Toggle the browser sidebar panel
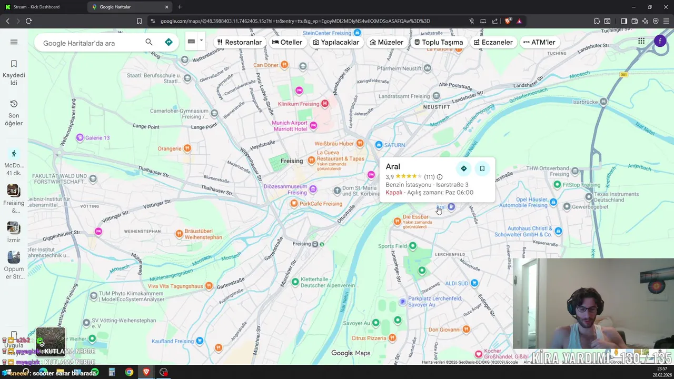Viewport: 674px width, 379px height. (x=623, y=21)
